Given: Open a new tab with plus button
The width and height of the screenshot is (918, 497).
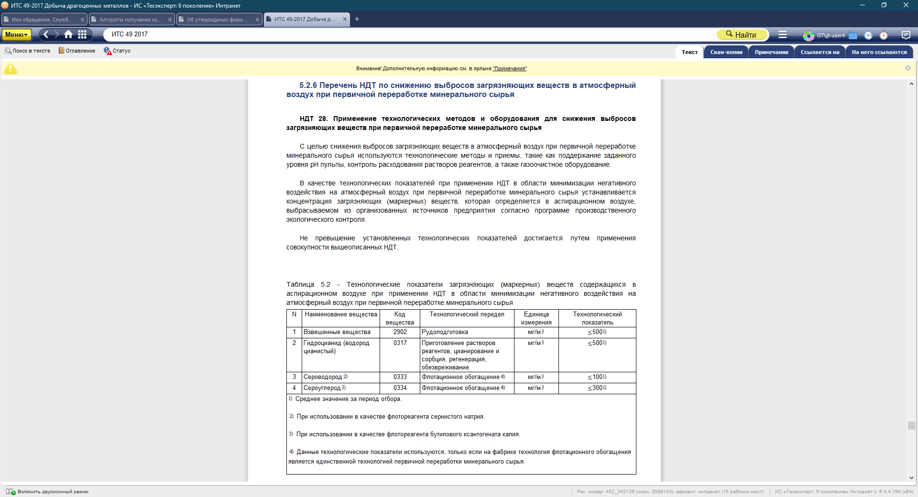Looking at the screenshot, I should point(357,19).
